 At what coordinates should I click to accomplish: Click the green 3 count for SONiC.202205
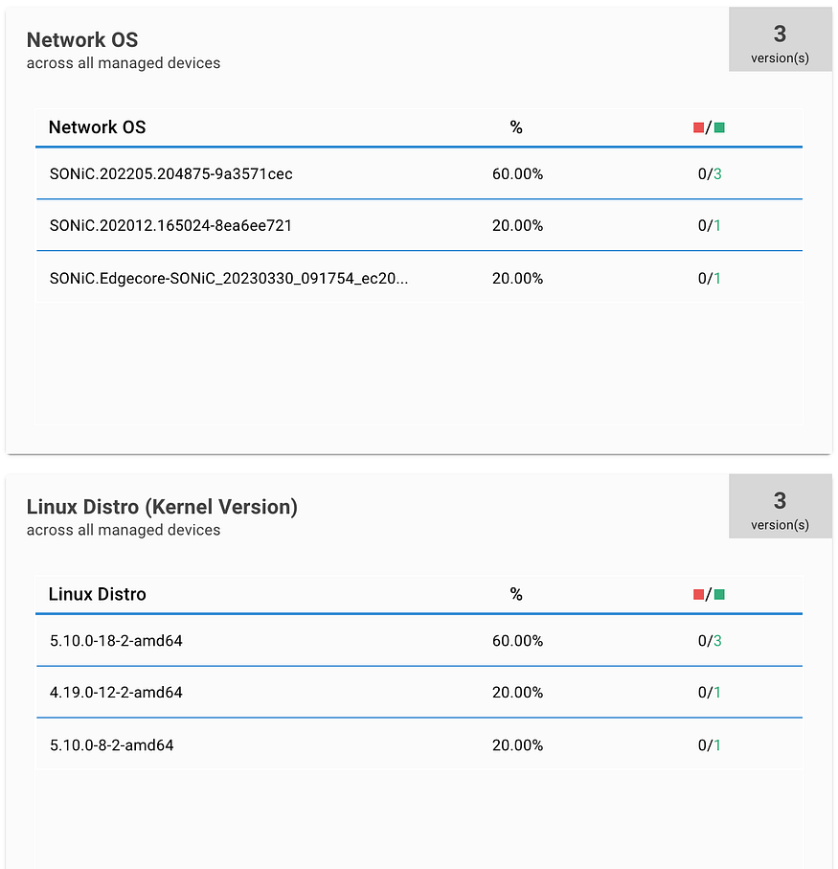tap(718, 174)
